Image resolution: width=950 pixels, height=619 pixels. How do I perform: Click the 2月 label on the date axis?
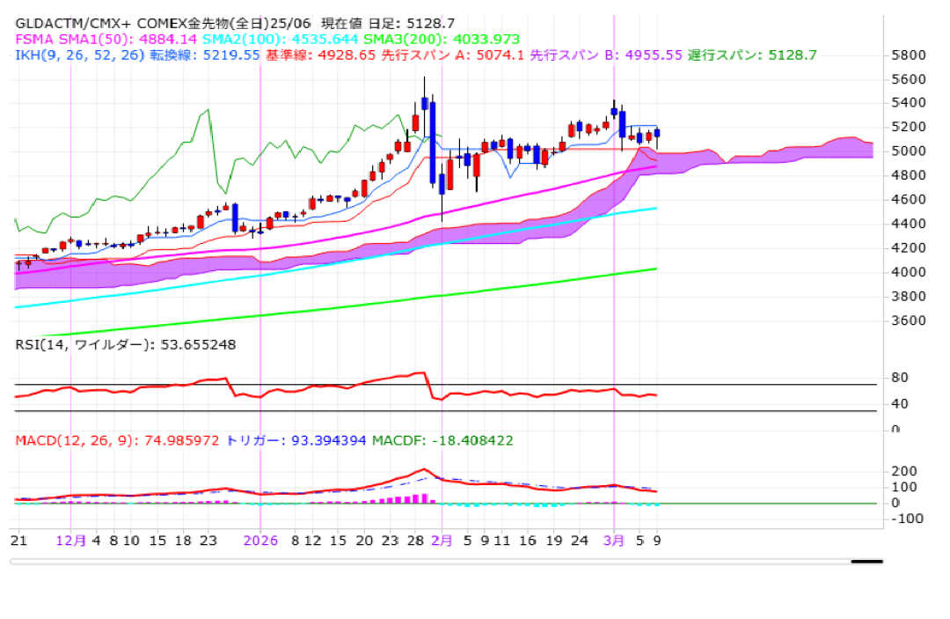pos(442,541)
